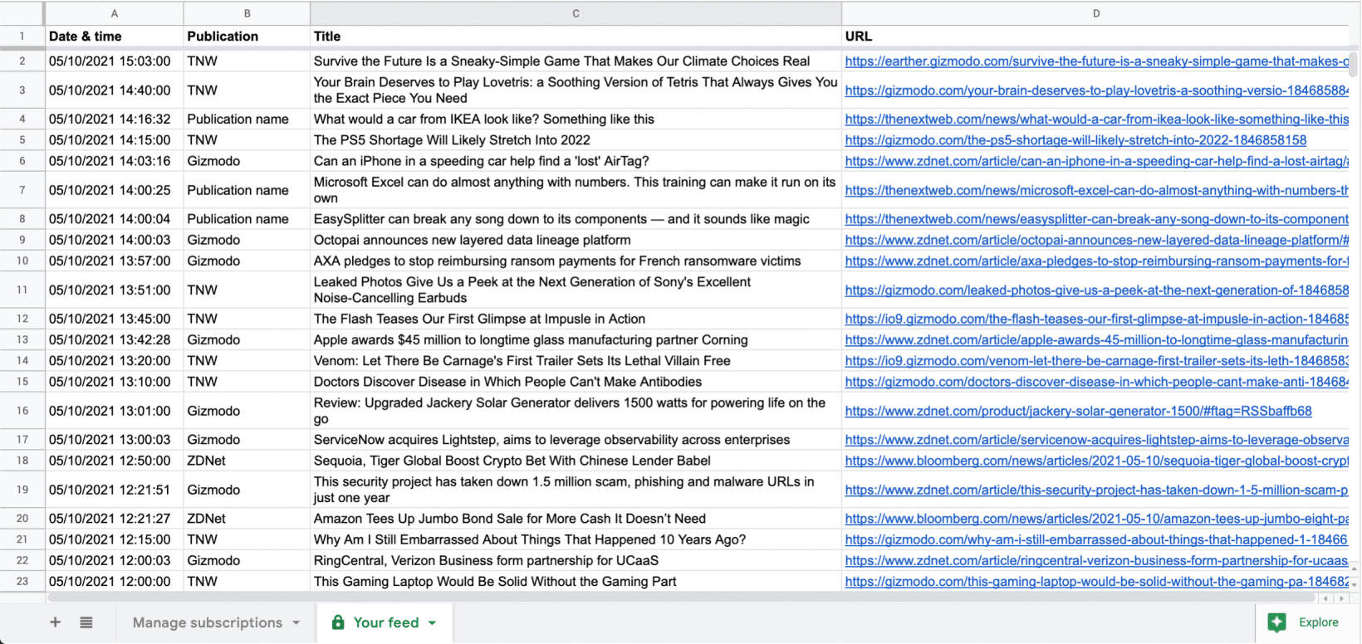Open the gizmodo gaming laptop link
1362x644 pixels.
[1097, 582]
